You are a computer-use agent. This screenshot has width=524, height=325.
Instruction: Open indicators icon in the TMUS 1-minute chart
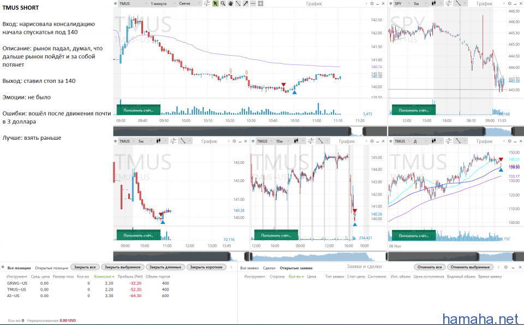pyautogui.click(x=207, y=3)
